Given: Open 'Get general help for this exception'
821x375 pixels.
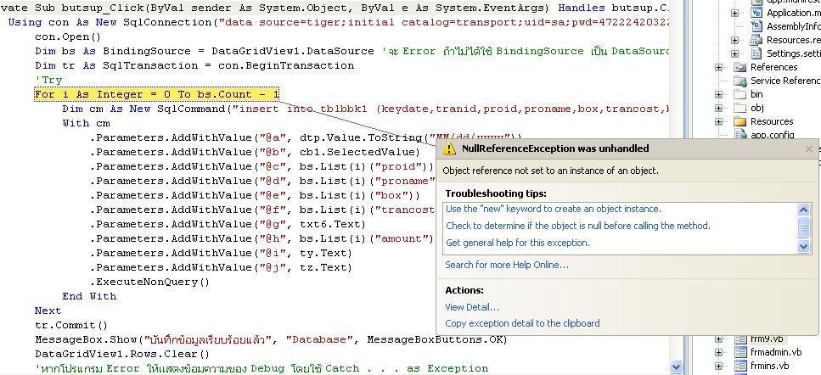Looking at the screenshot, I should [518, 243].
